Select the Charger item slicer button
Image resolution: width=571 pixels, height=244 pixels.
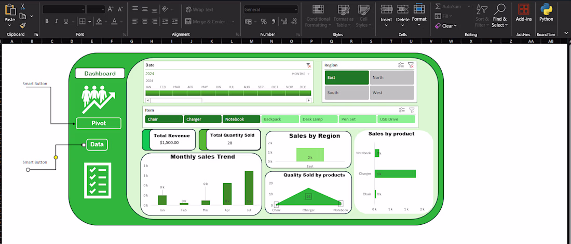202,119
